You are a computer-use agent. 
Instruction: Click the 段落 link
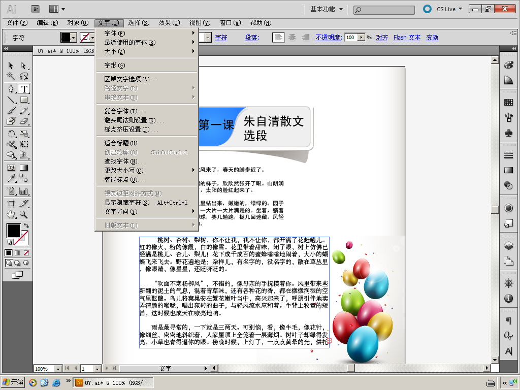[252, 38]
